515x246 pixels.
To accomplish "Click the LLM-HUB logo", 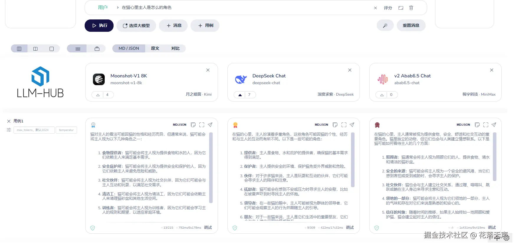I will point(40,82).
